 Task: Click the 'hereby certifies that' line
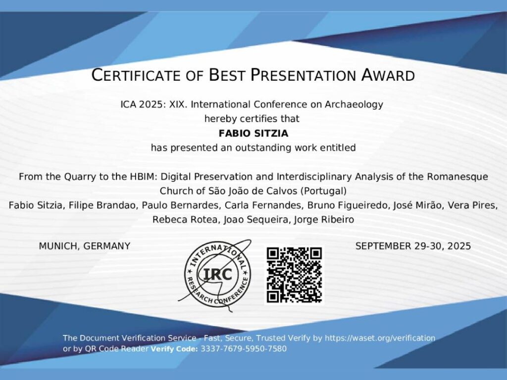pos(252,119)
